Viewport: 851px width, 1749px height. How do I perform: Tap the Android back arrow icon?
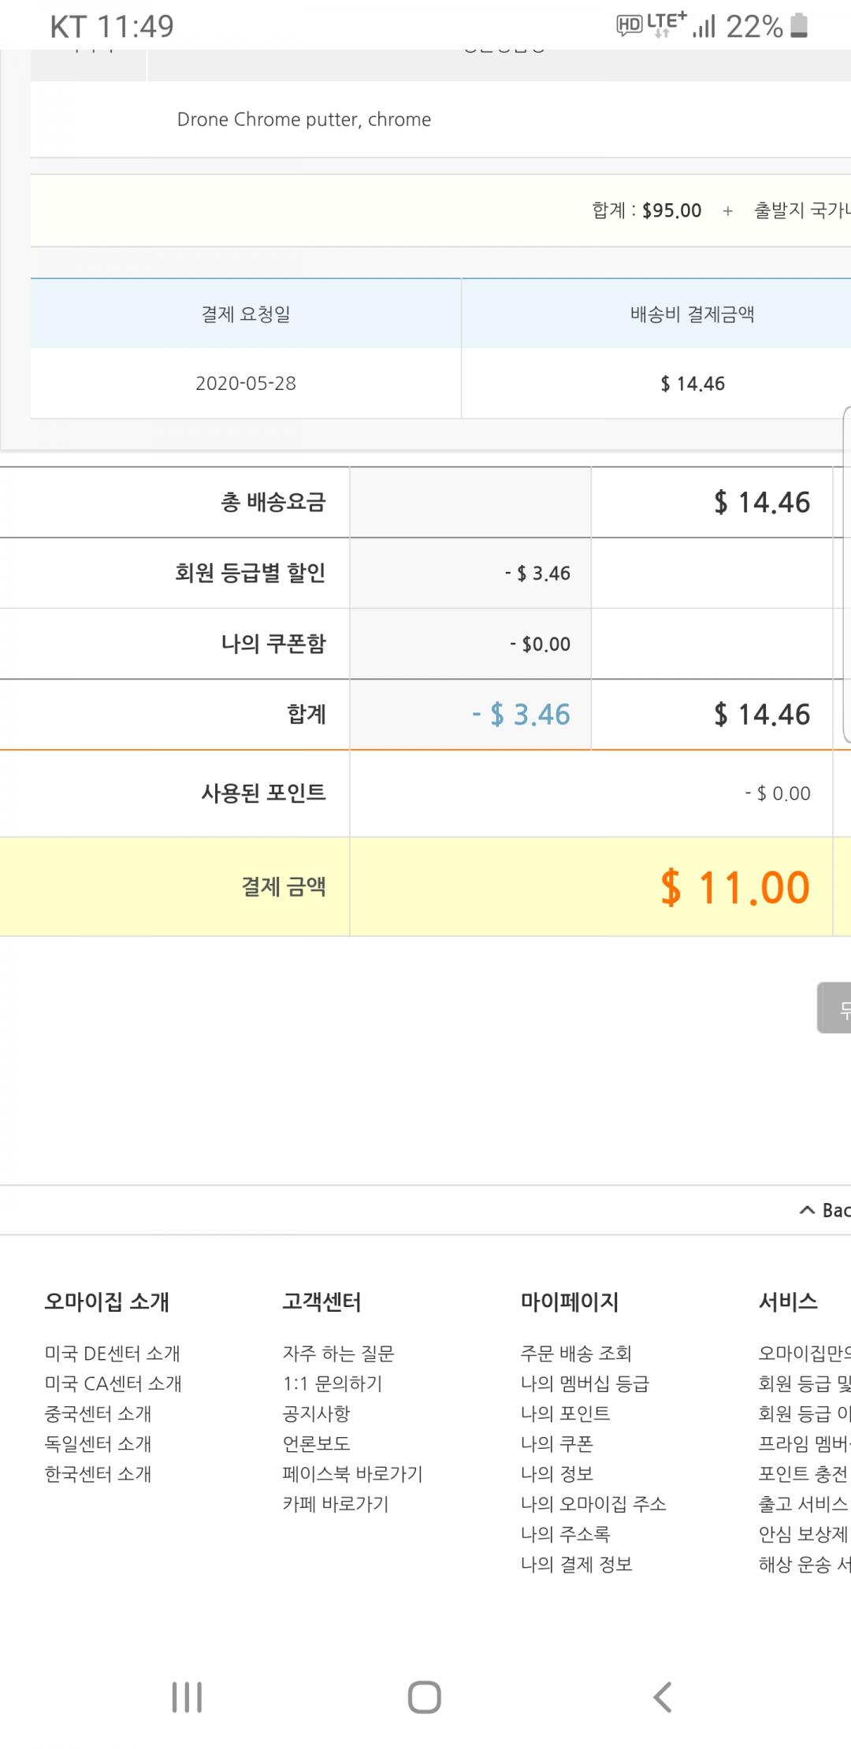[663, 1697]
